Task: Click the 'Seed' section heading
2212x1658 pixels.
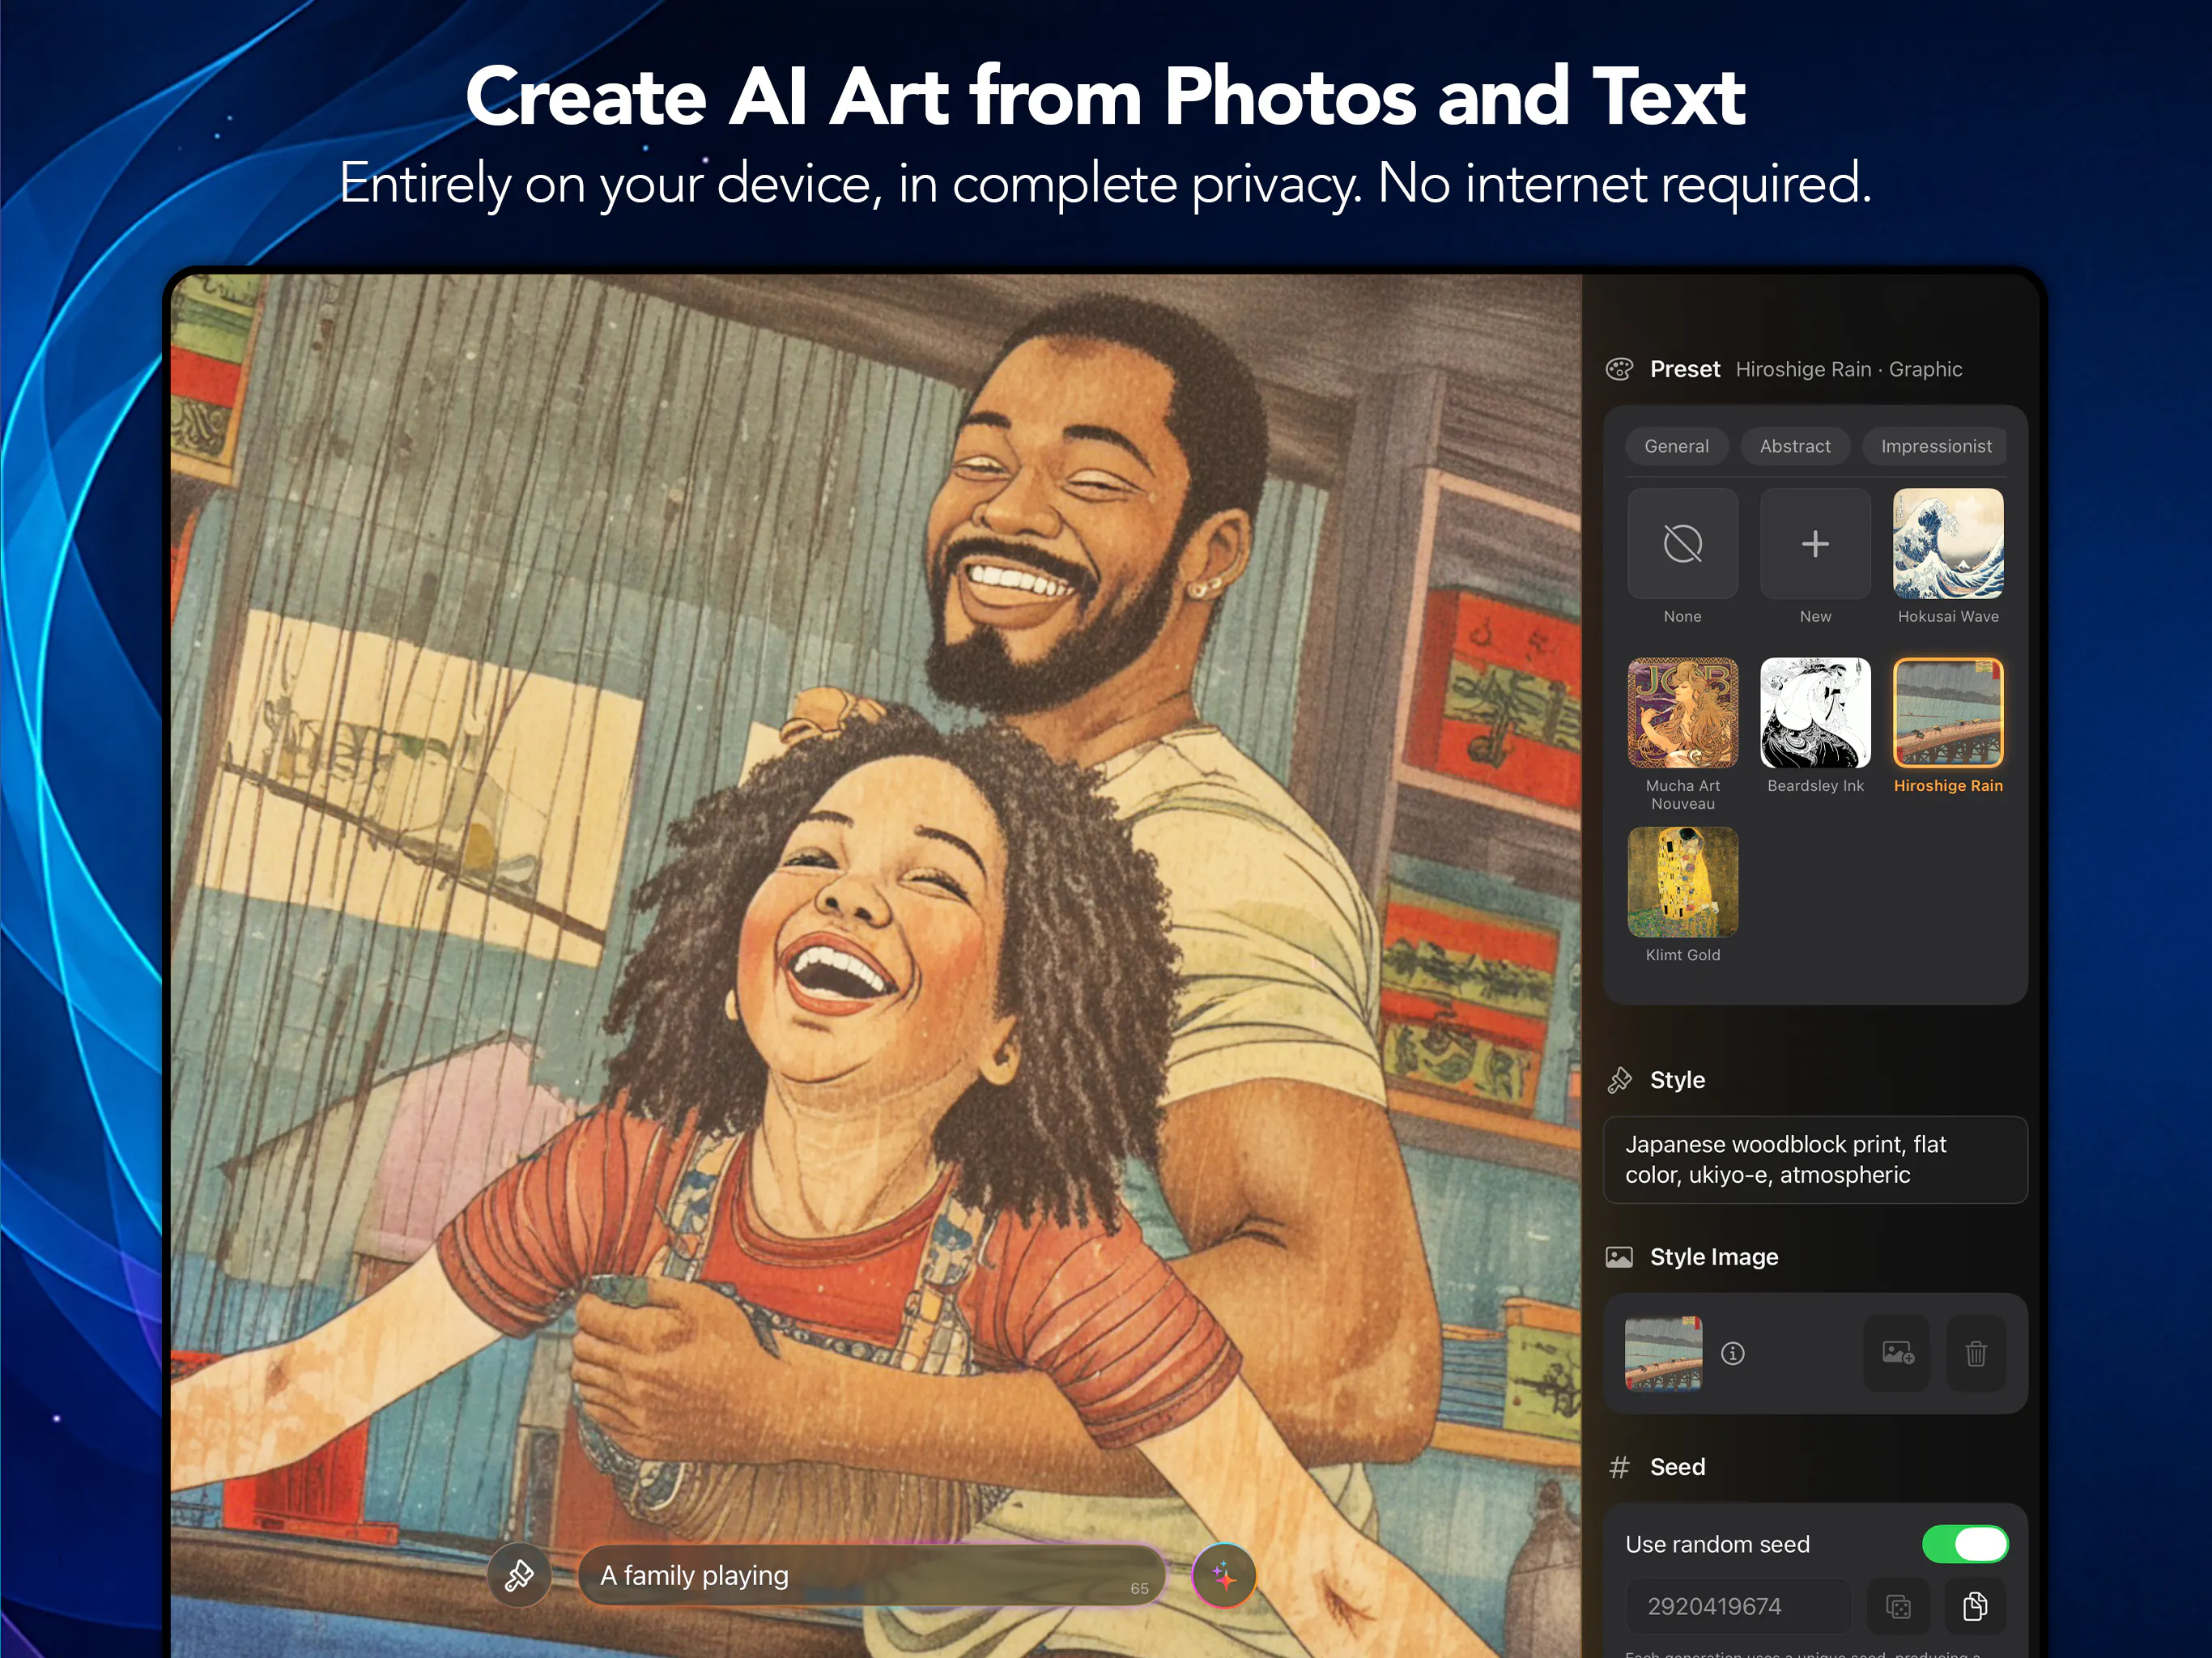Action: click(x=1677, y=1467)
